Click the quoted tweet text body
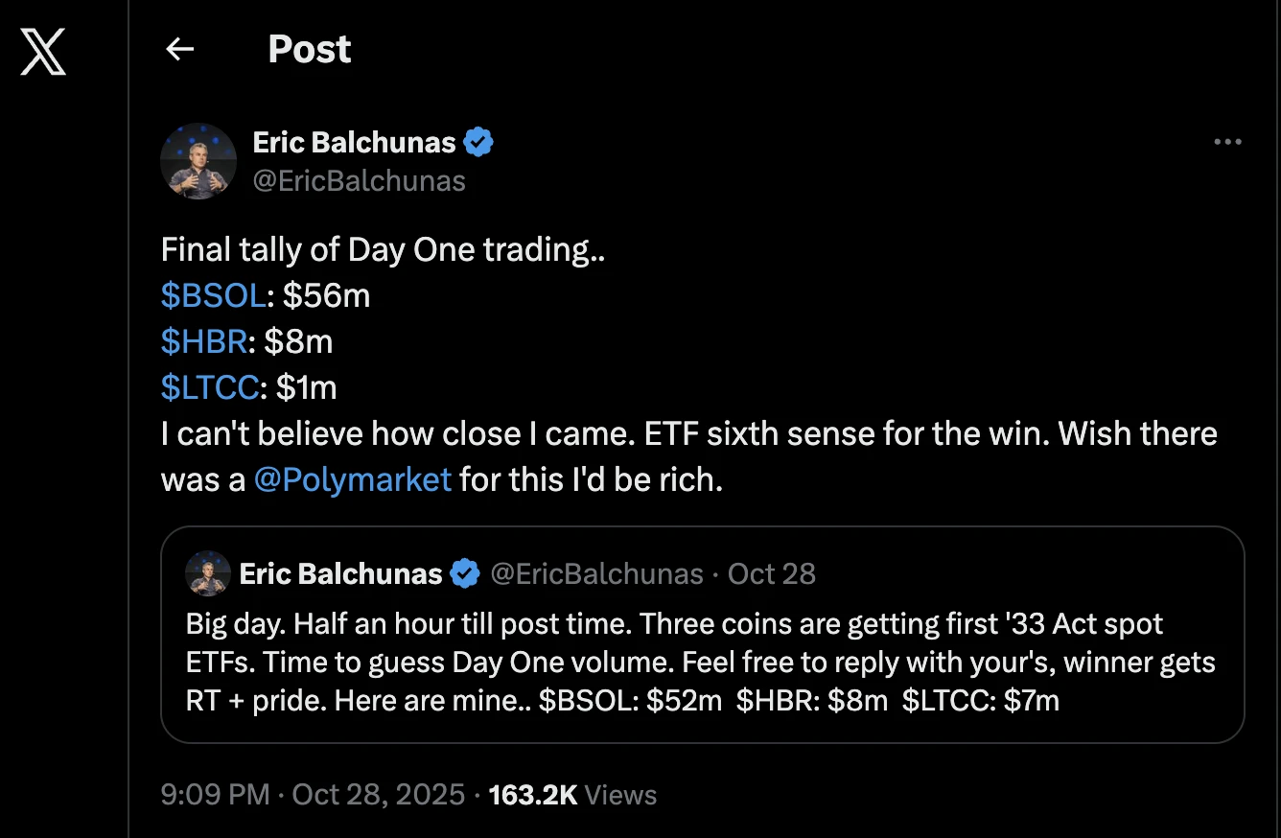1281x838 pixels. pyautogui.click(x=671, y=662)
